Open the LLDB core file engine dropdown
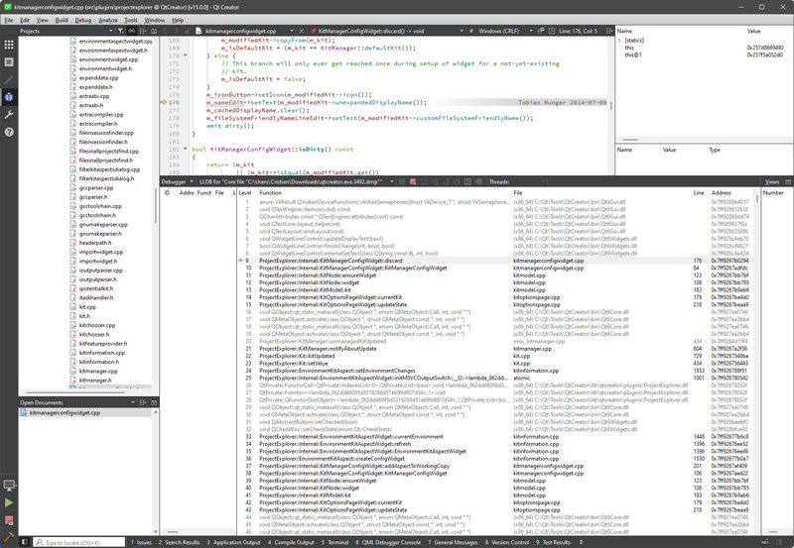The width and height of the screenshot is (794, 548). point(296,181)
